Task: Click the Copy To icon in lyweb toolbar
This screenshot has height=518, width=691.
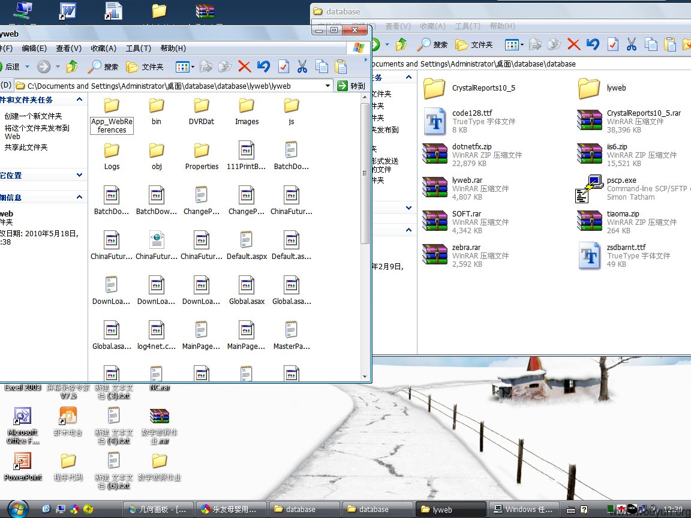Action: [x=225, y=67]
